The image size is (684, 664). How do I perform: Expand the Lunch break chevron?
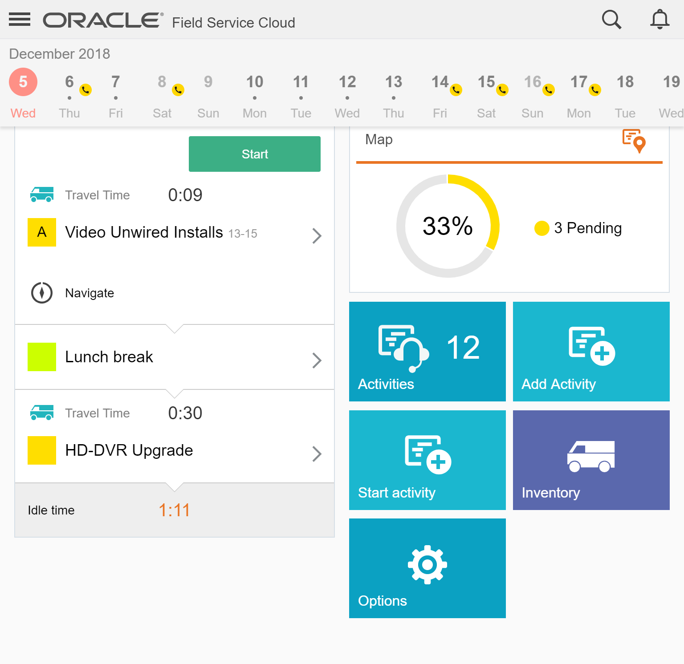pos(317,360)
